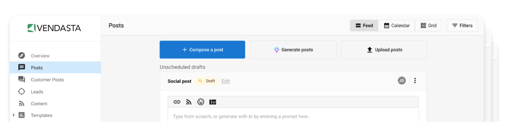
Task: Expand the Templates sidebar arrow
Action: [14, 115]
